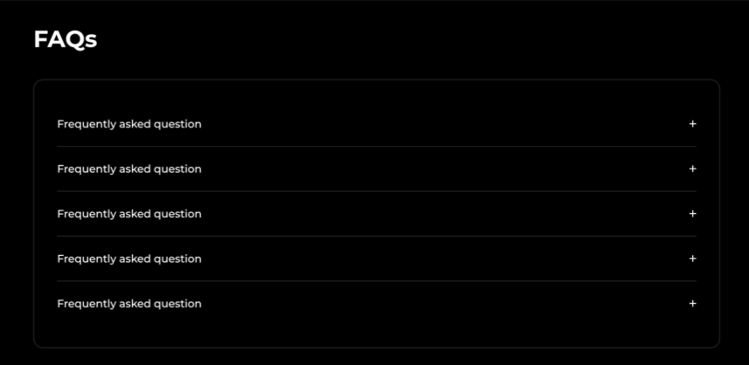Click the divider below the second question
Image resolution: width=749 pixels, height=365 pixels.
pos(376,191)
